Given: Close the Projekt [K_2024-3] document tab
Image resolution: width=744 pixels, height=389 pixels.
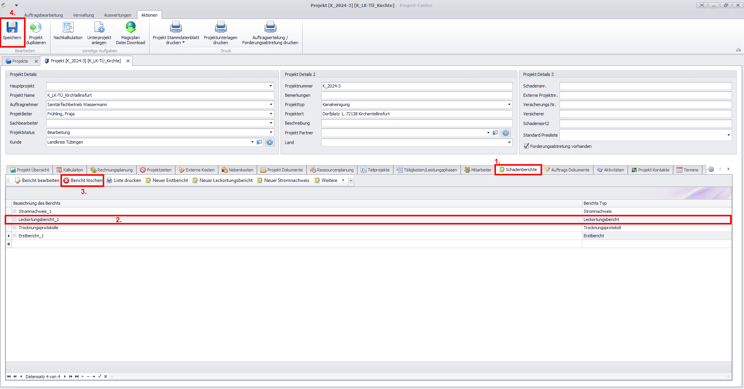Looking at the screenshot, I should coord(128,61).
